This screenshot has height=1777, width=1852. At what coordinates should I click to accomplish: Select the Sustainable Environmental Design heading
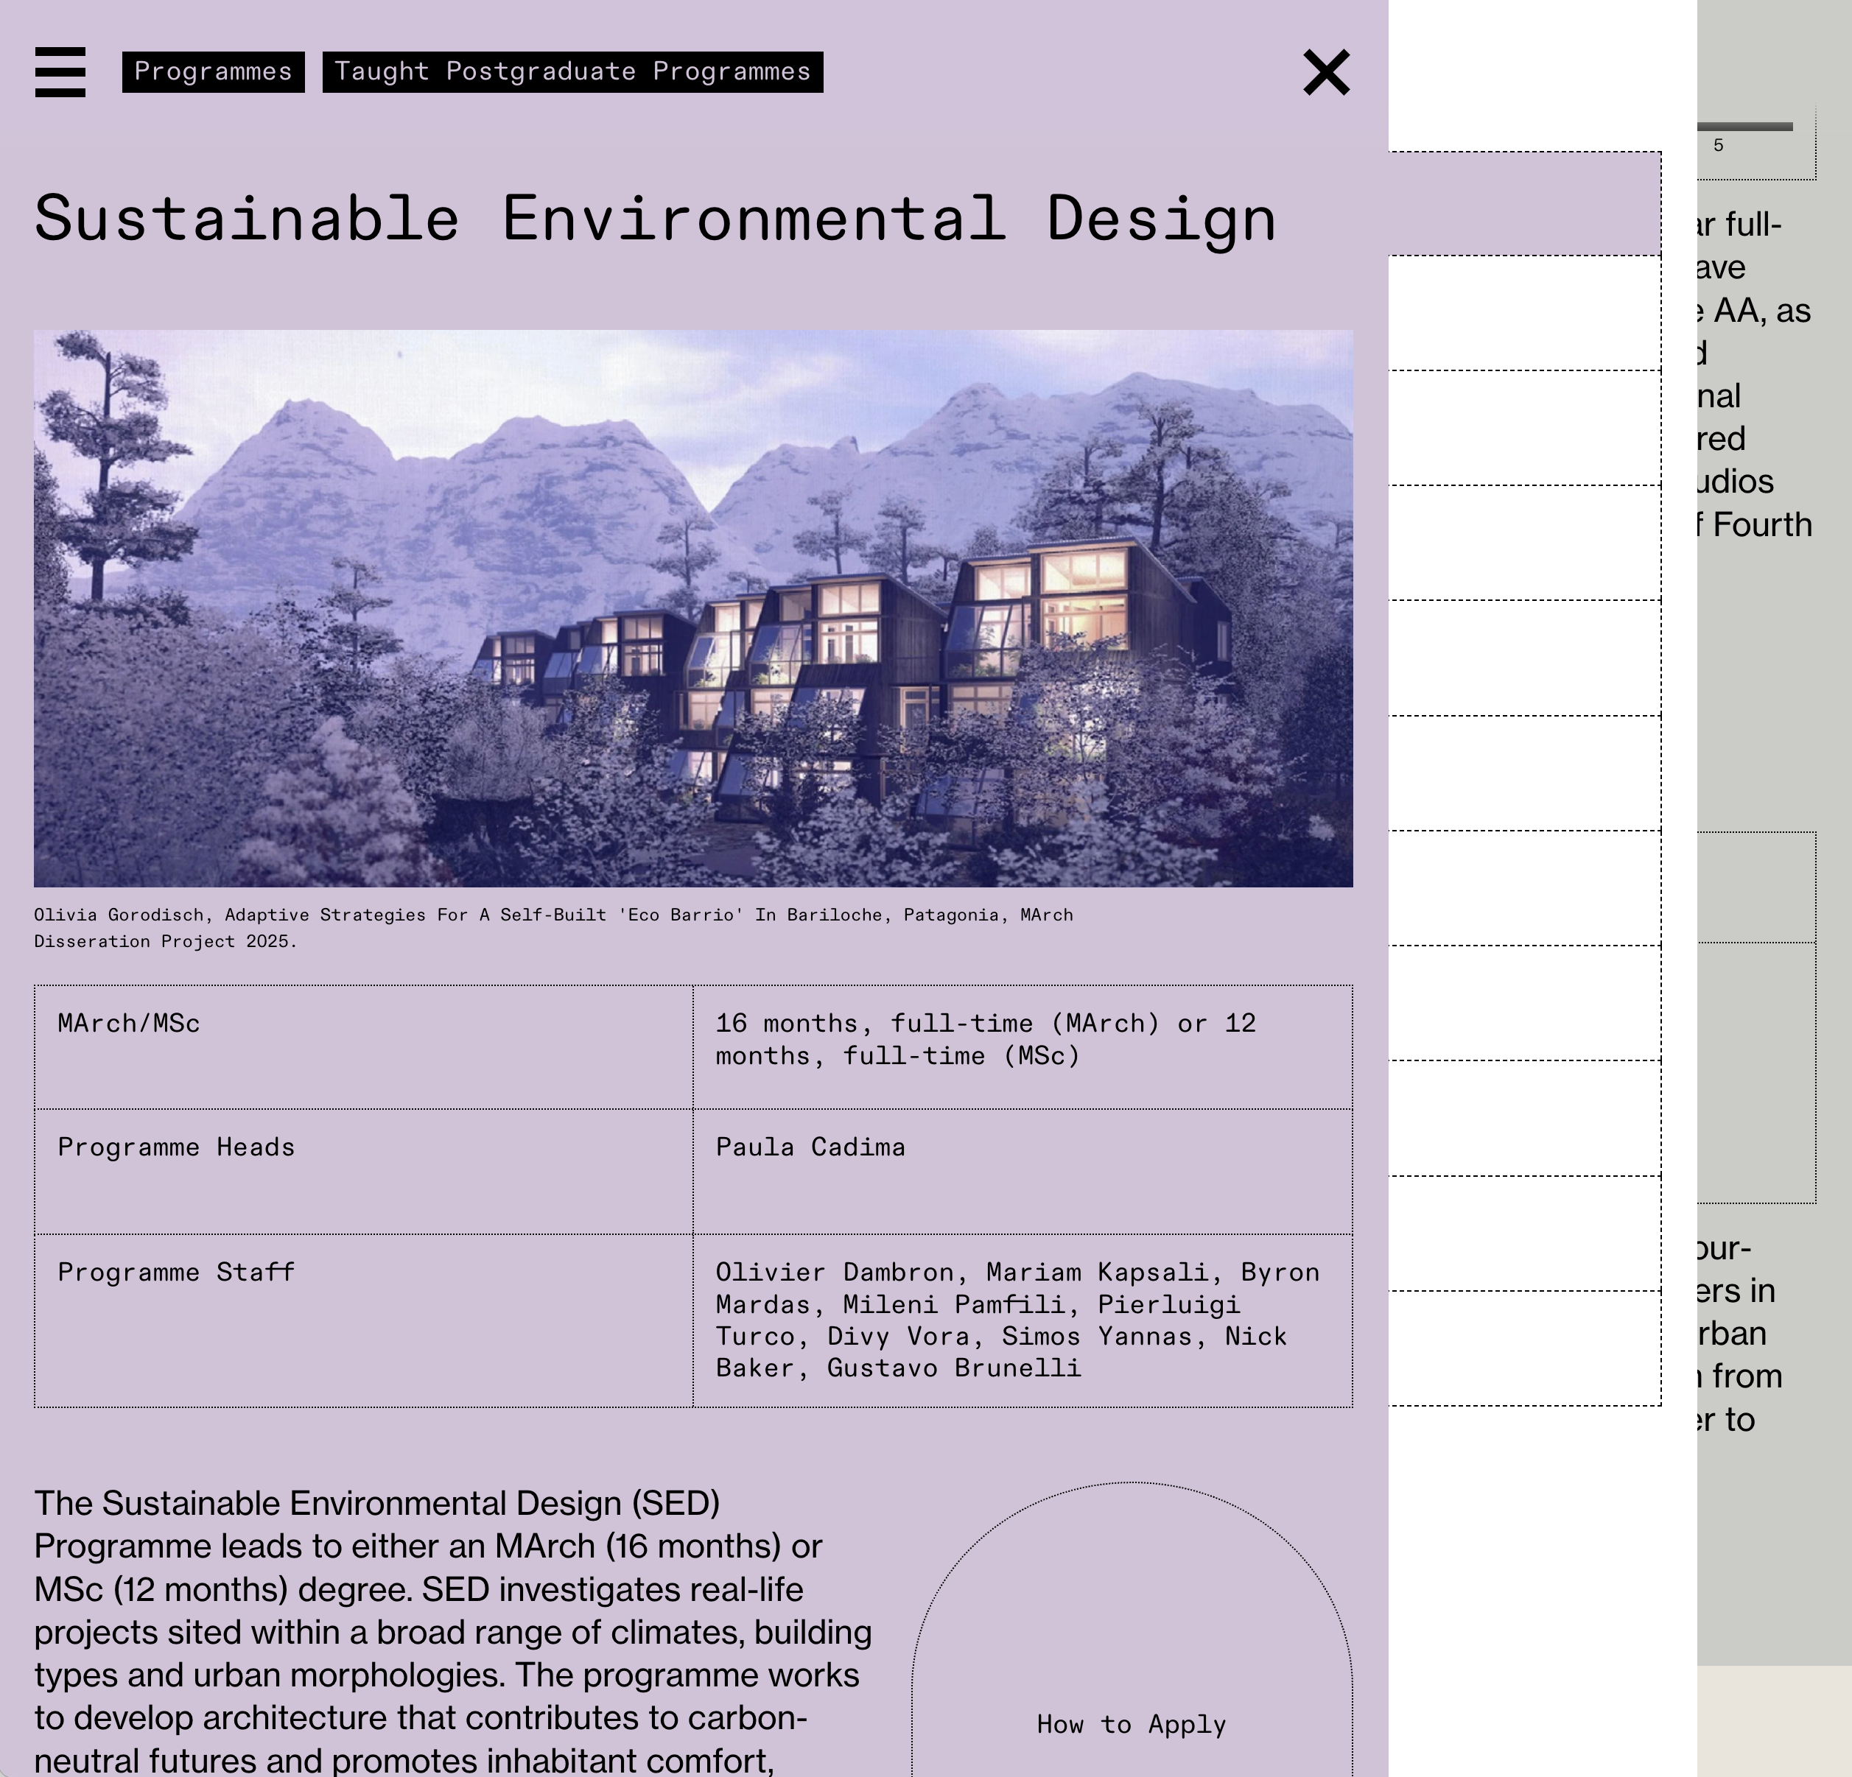pos(656,219)
